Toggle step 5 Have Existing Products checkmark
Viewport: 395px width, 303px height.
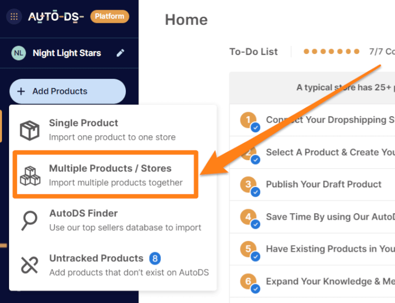[256, 257]
